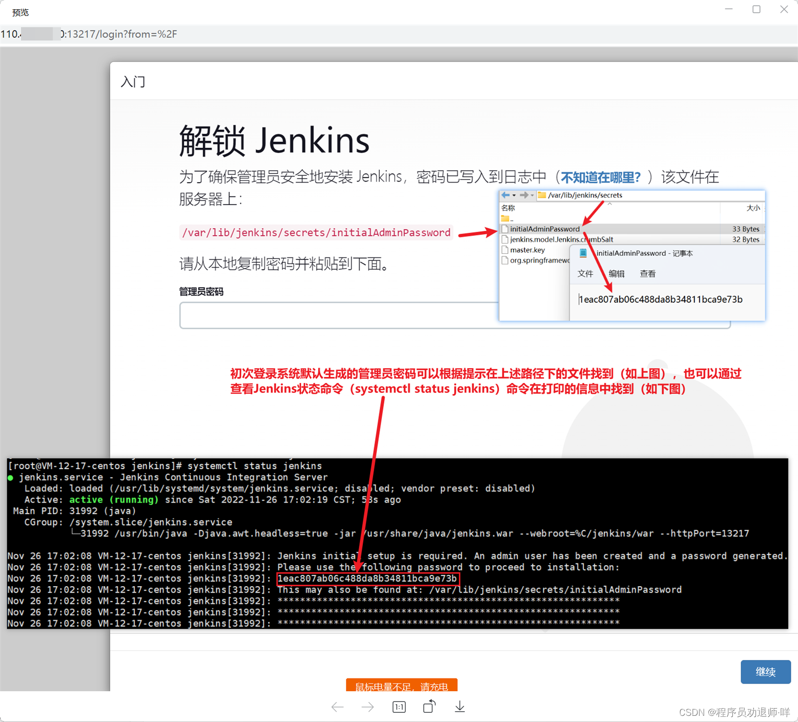This screenshot has height=722, width=798.
Task: Click the 大小 column header
Action: coord(753,208)
